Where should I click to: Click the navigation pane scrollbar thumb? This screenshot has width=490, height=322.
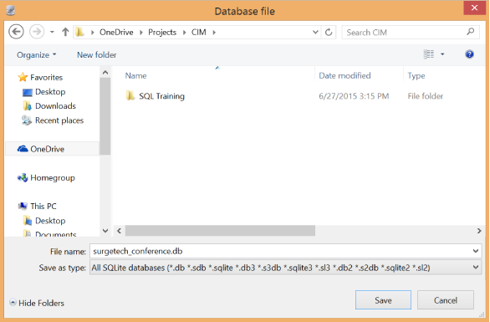click(x=105, y=116)
